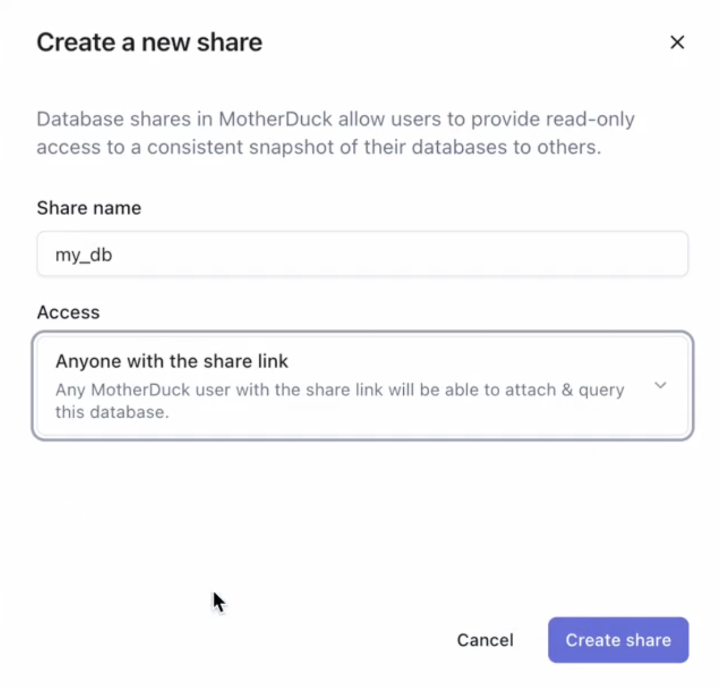Image resolution: width=719 pixels, height=688 pixels.
Task: Click the word 'MotherDuck' in the top description
Action: click(x=275, y=119)
